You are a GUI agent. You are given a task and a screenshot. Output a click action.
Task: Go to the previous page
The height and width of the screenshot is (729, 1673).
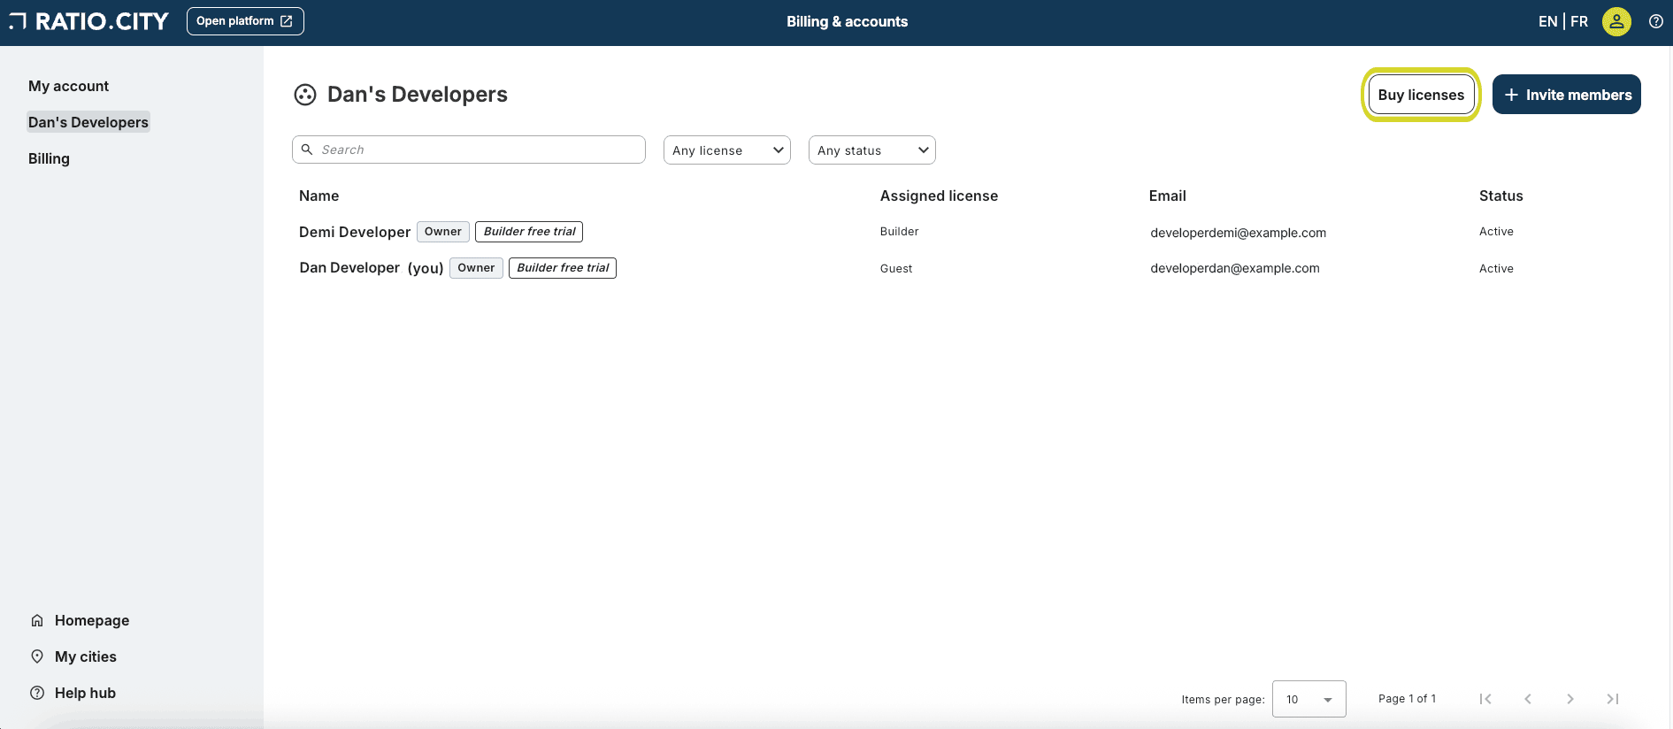click(x=1528, y=699)
